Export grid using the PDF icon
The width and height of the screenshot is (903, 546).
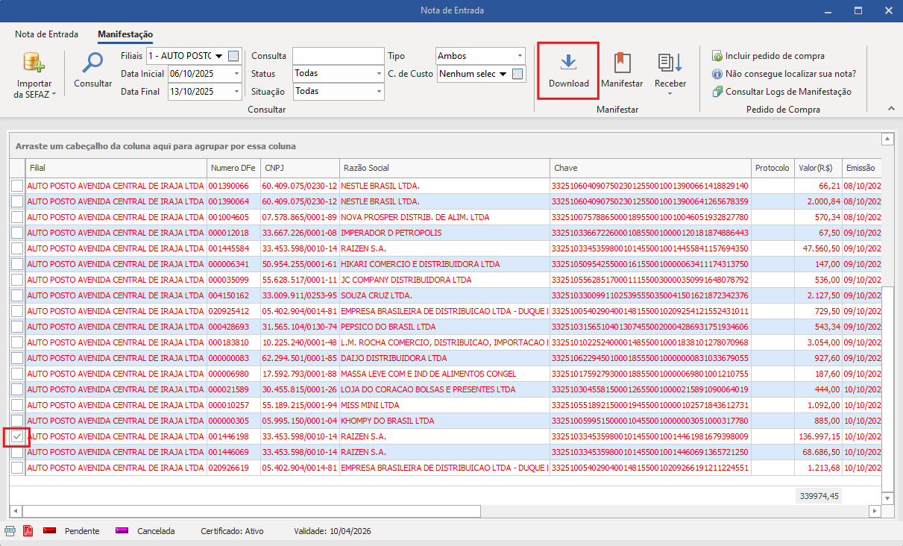[x=28, y=531]
